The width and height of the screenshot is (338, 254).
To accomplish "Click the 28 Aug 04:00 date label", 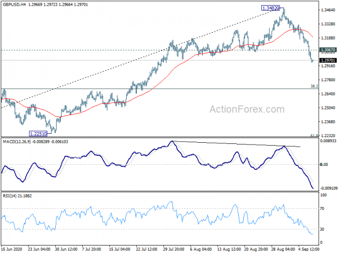I will [283, 249].
